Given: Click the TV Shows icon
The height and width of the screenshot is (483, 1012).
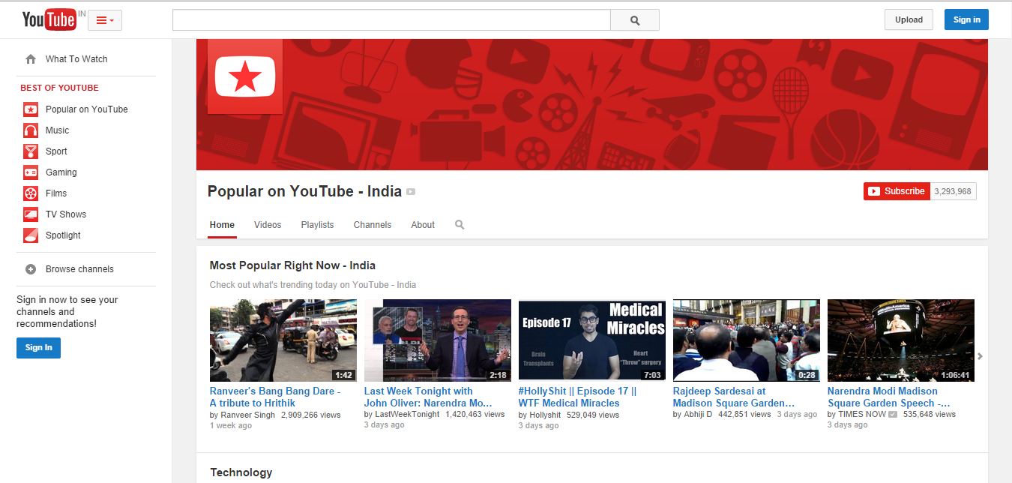Looking at the screenshot, I should [31, 214].
